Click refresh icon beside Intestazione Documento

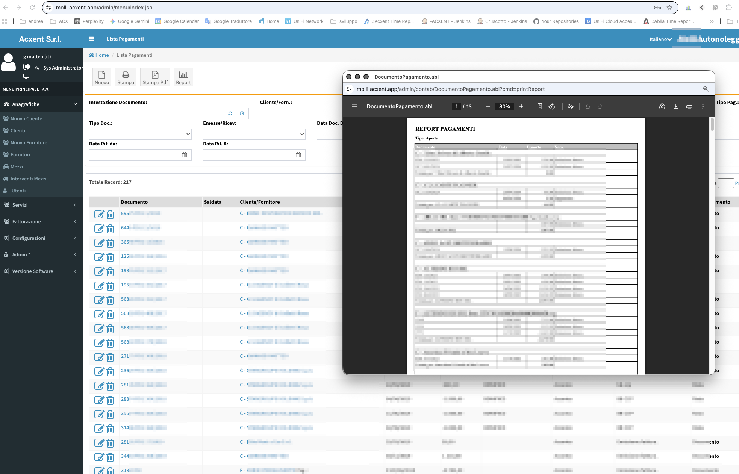pos(230,113)
